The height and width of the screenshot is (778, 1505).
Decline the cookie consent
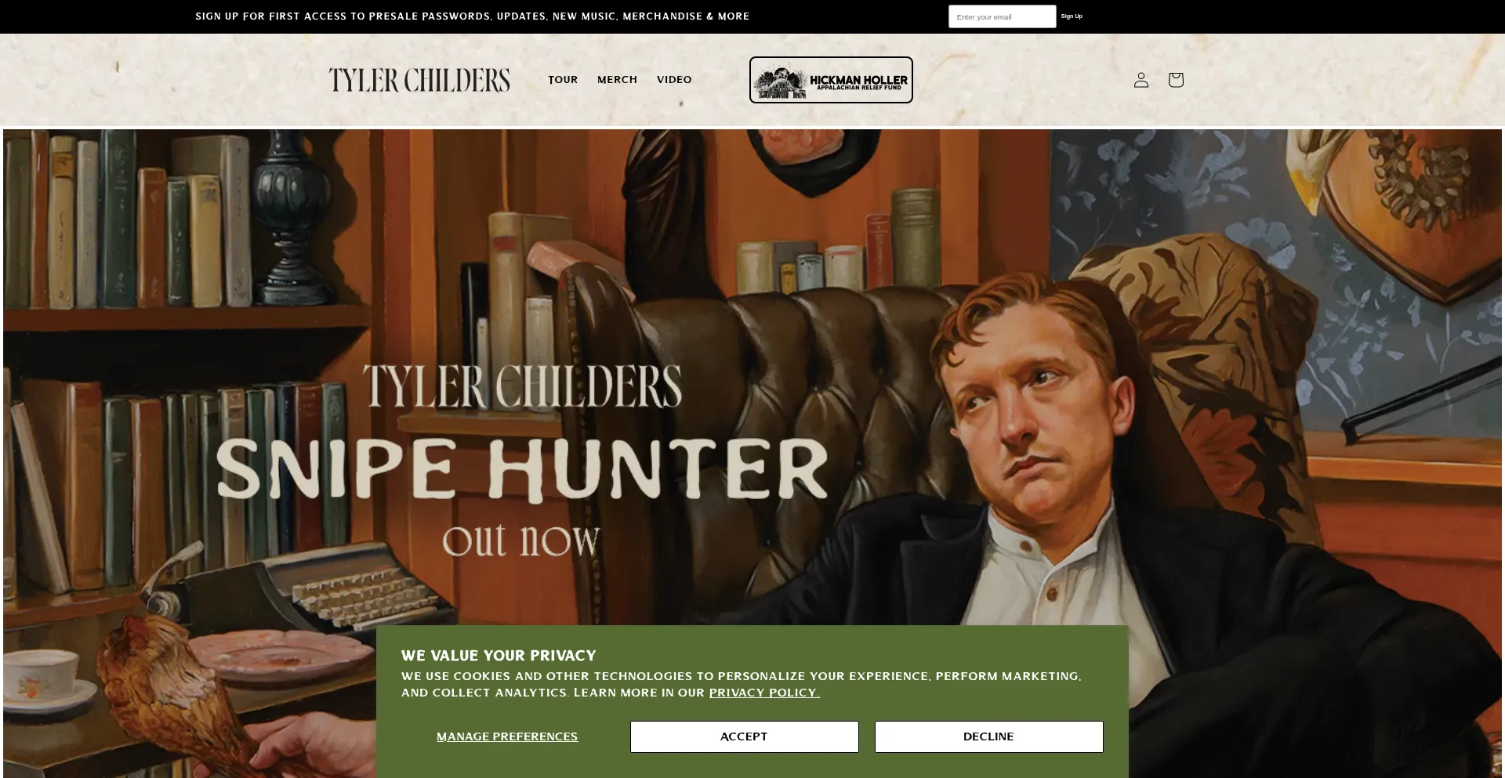pos(988,736)
